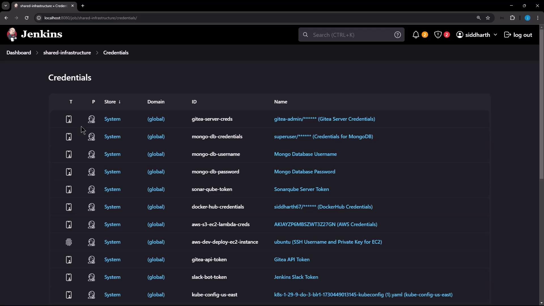Screen dimensions: 544x306
Task: Click provider icon in gitea-server-creds row
Action: click(92, 119)
